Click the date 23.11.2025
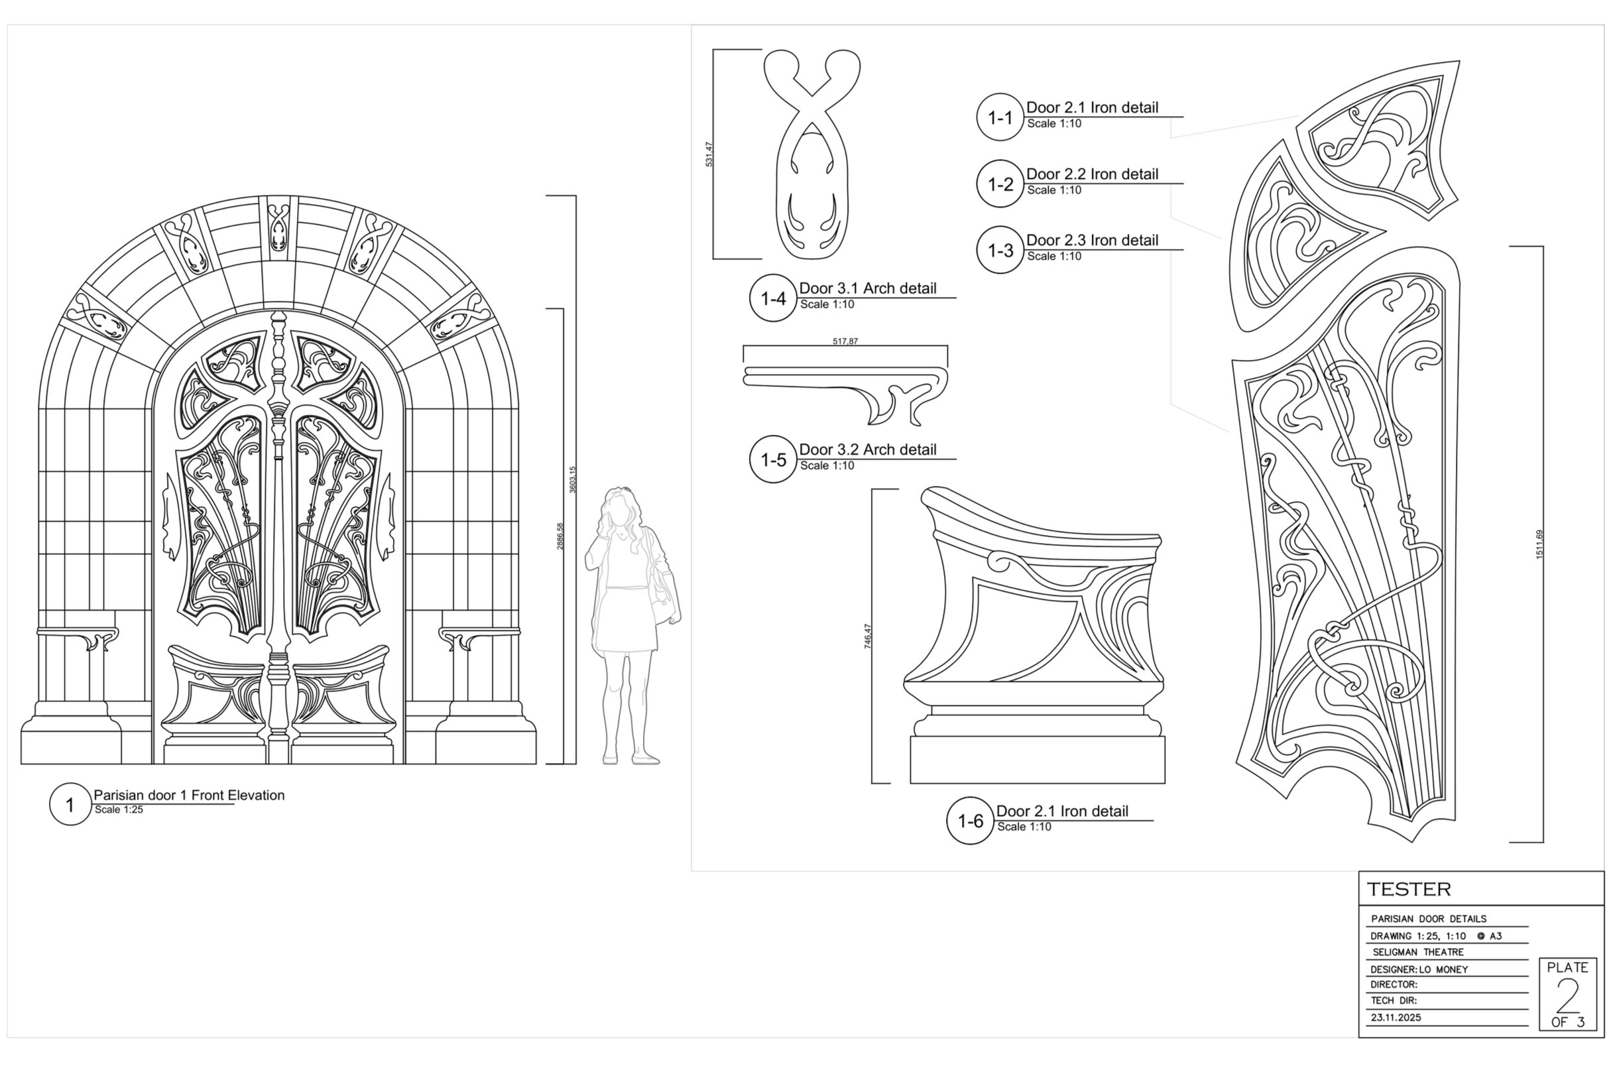The image size is (1611, 1074). click(x=1396, y=1018)
